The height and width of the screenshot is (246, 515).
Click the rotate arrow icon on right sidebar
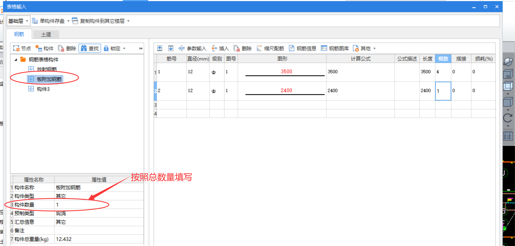pos(508,118)
